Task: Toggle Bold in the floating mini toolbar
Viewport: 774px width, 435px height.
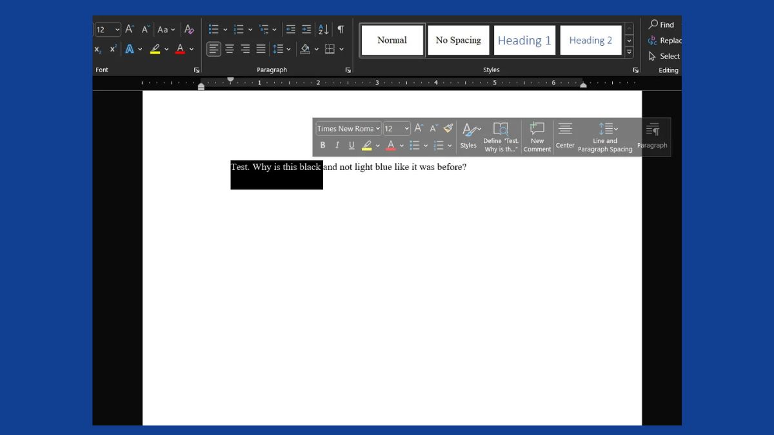Action: 322,146
